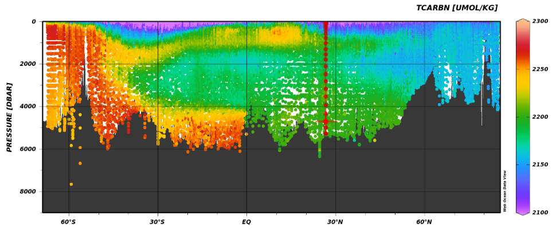Click the yellow 2250 level on the color bar
The image size is (556, 231).
(523, 69)
